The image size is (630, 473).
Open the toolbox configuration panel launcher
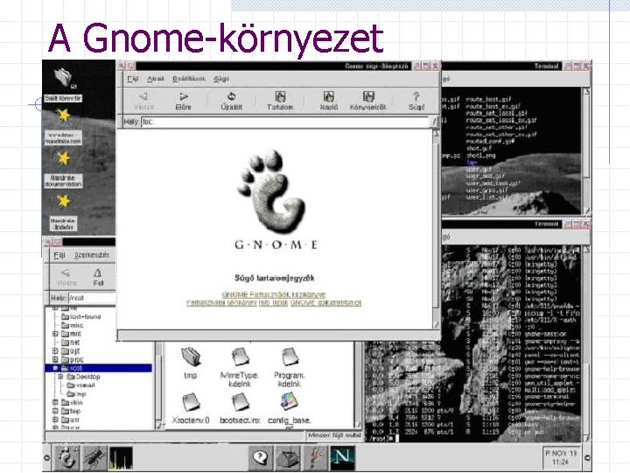click(x=288, y=458)
